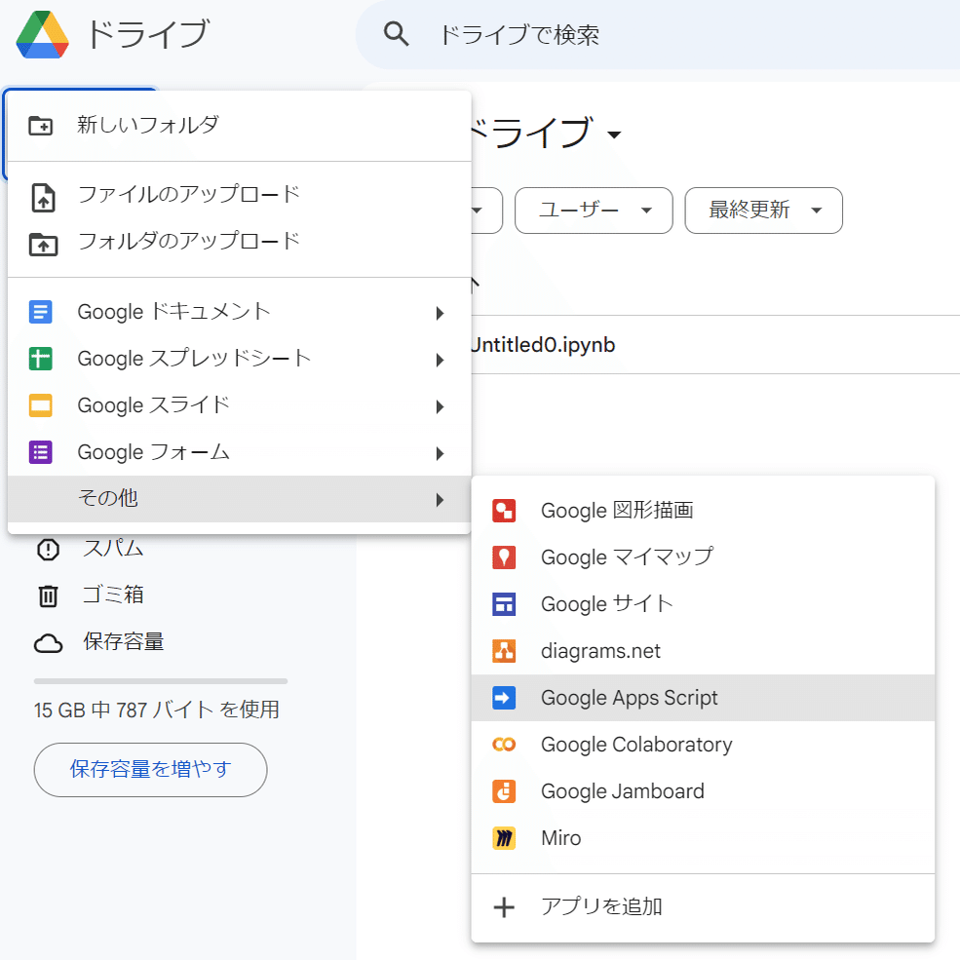
Task: Open the ドライブ title dropdown arrow
Action: pos(613,134)
